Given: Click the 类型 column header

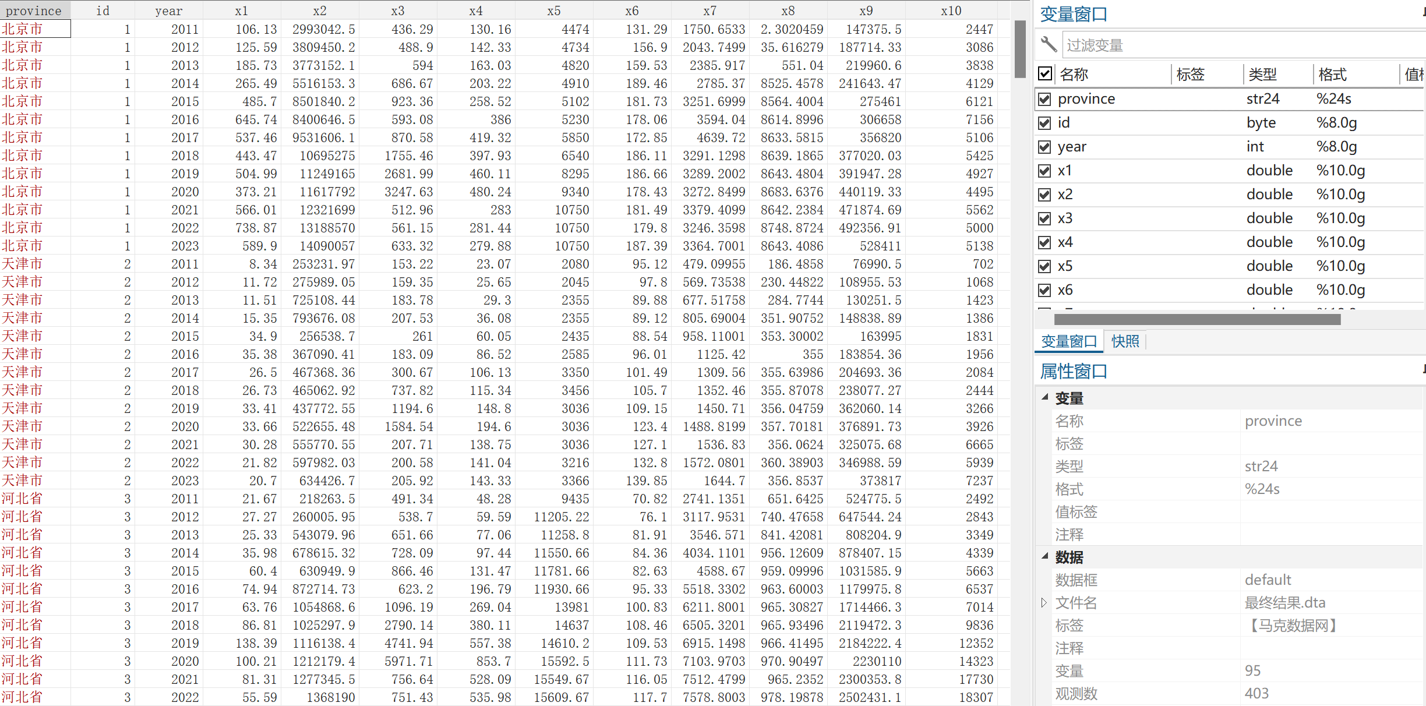Looking at the screenshot, I should pyautogui.click(x=1263, y=75).
